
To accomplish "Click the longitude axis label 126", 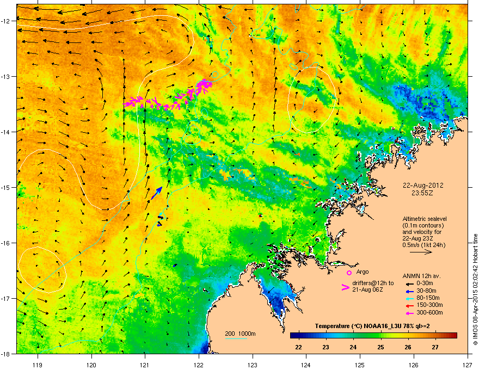I will coord(414,365).
